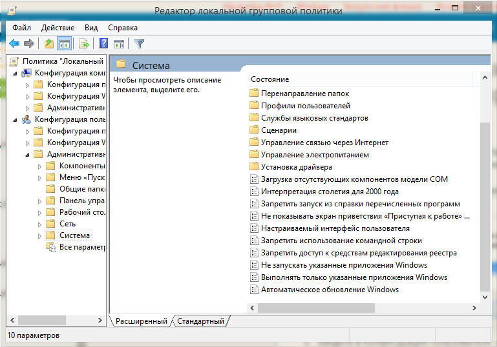The image size is (497, 347).
Task: Switch to the Стандартный tab
Action: coord(201,321)
